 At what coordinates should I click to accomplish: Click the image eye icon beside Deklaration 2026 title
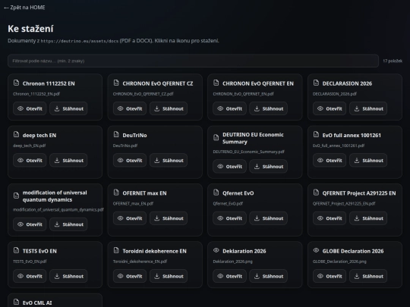pyautogui.click(x=216, y=250)
